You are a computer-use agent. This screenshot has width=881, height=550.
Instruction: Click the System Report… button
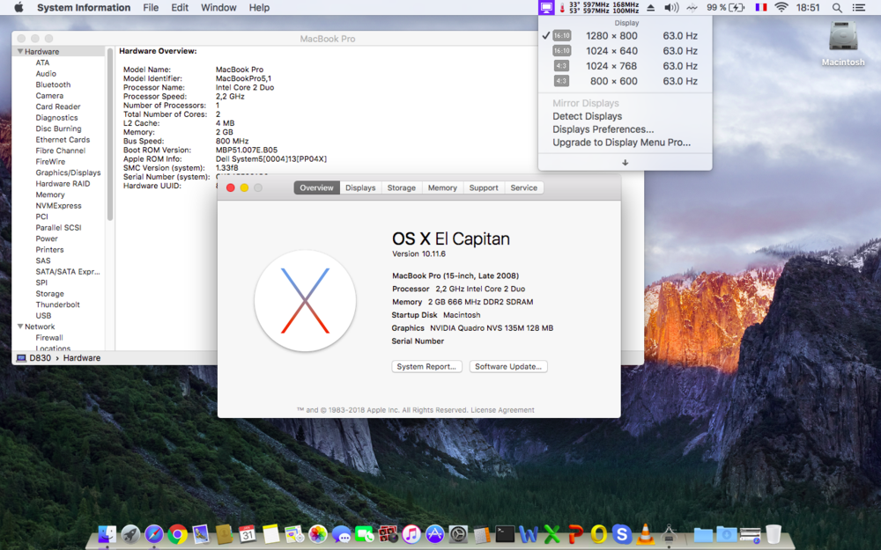point(426,366)
